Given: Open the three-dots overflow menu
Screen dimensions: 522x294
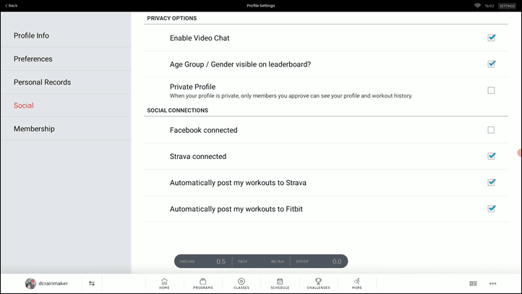Looking at the screenshot, I should (x=492, y=283).
